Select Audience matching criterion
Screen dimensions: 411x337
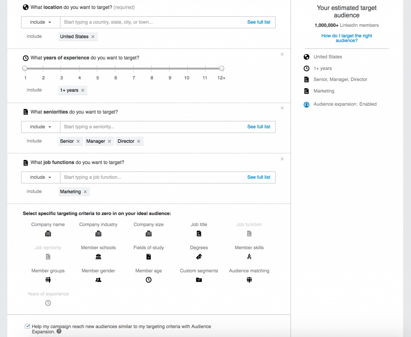[249, 280]
